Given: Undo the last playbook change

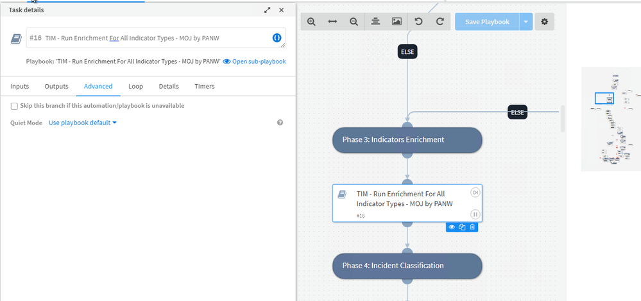Looking at the screenshot, I should pos(418,22).
